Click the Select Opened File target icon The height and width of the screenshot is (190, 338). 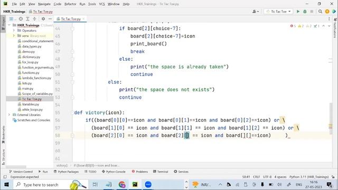[21, 19]
